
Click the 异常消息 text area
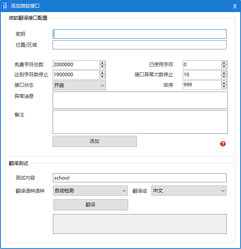(x=140, y=100)
